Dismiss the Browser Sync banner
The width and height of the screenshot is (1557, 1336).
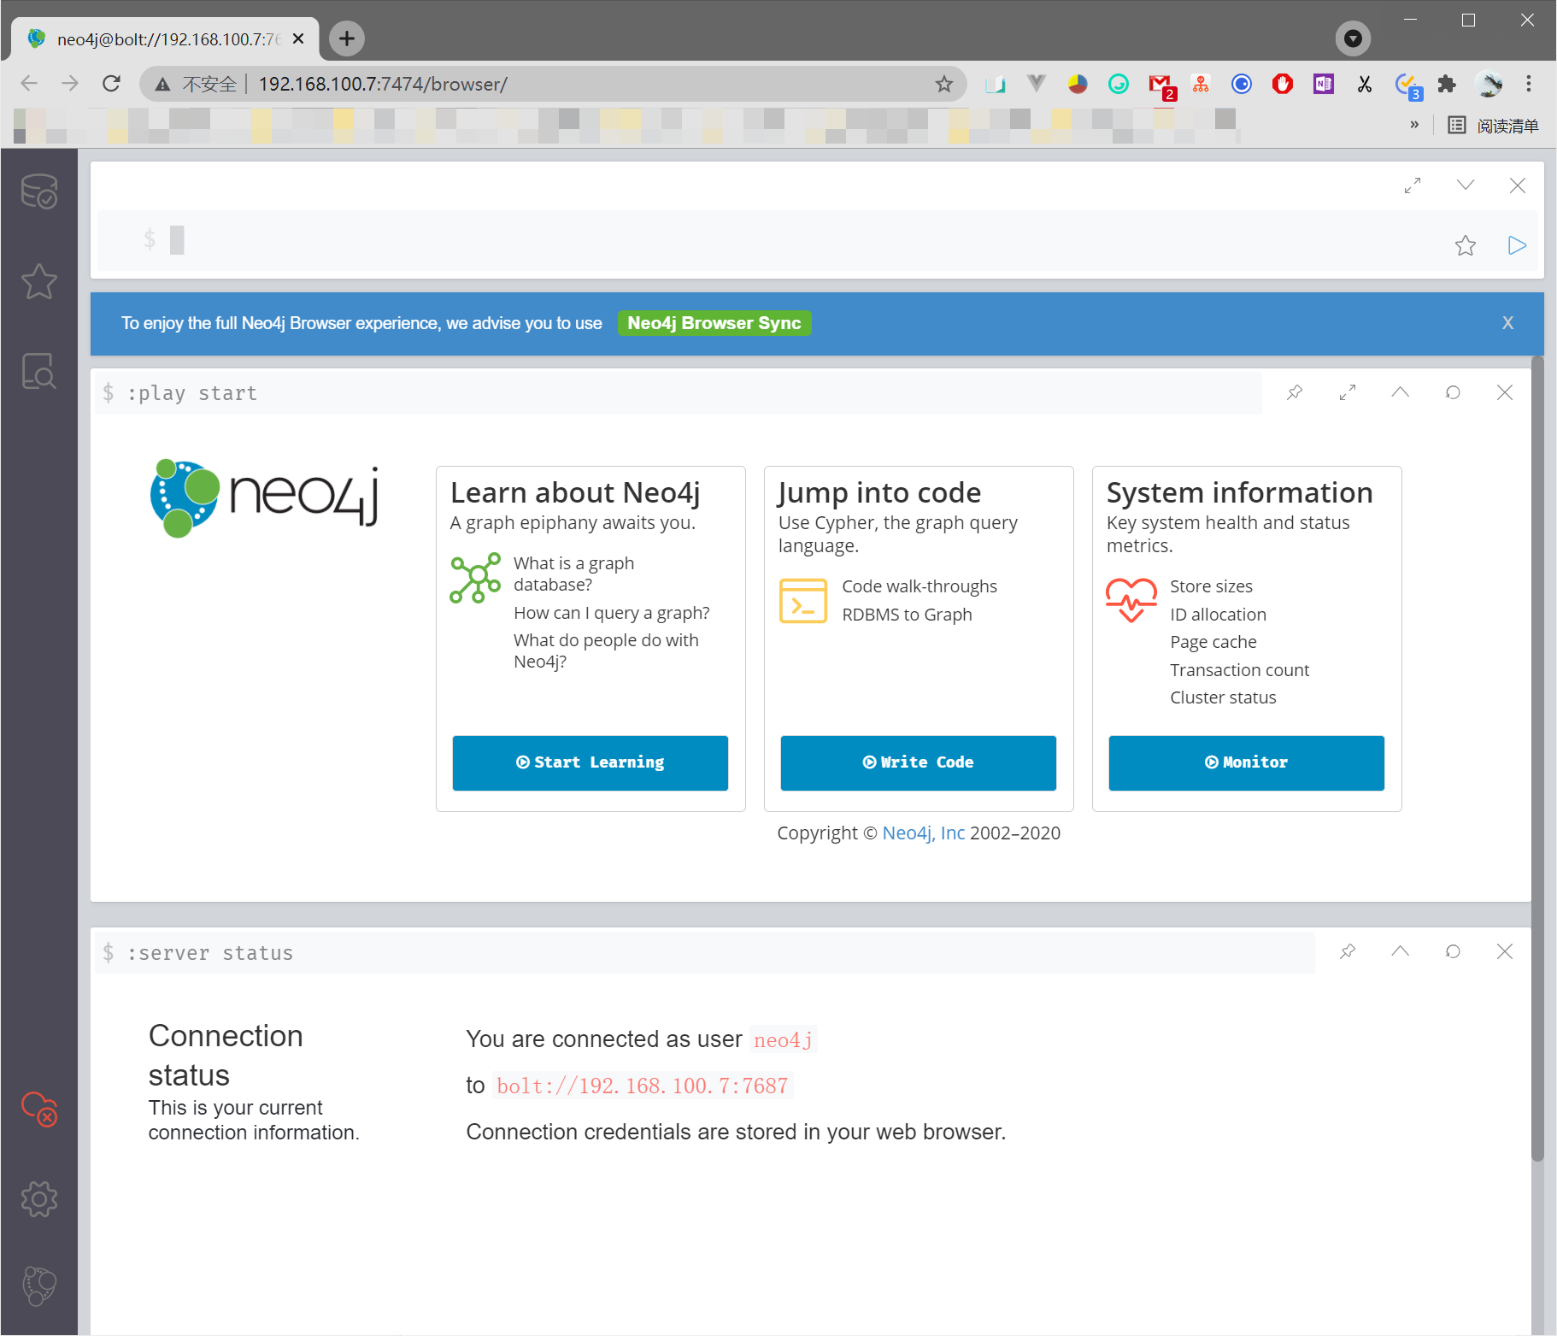pos(1507,323)
